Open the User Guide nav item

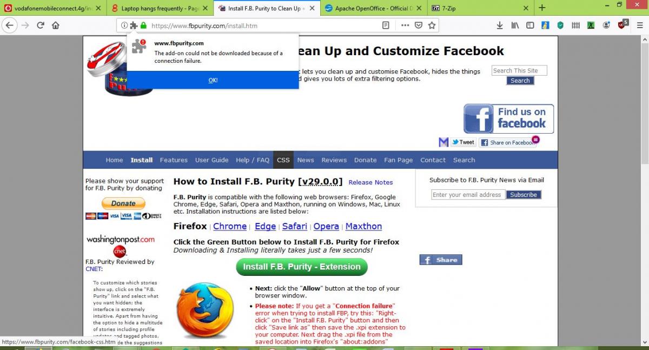(212, 160)
